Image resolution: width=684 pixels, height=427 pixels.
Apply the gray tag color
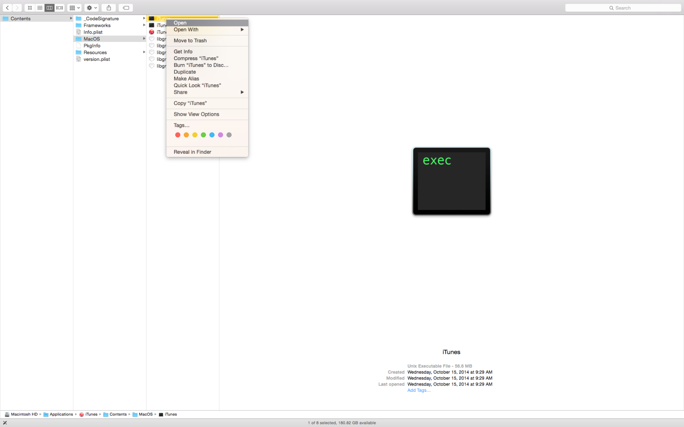click(229, 135)
